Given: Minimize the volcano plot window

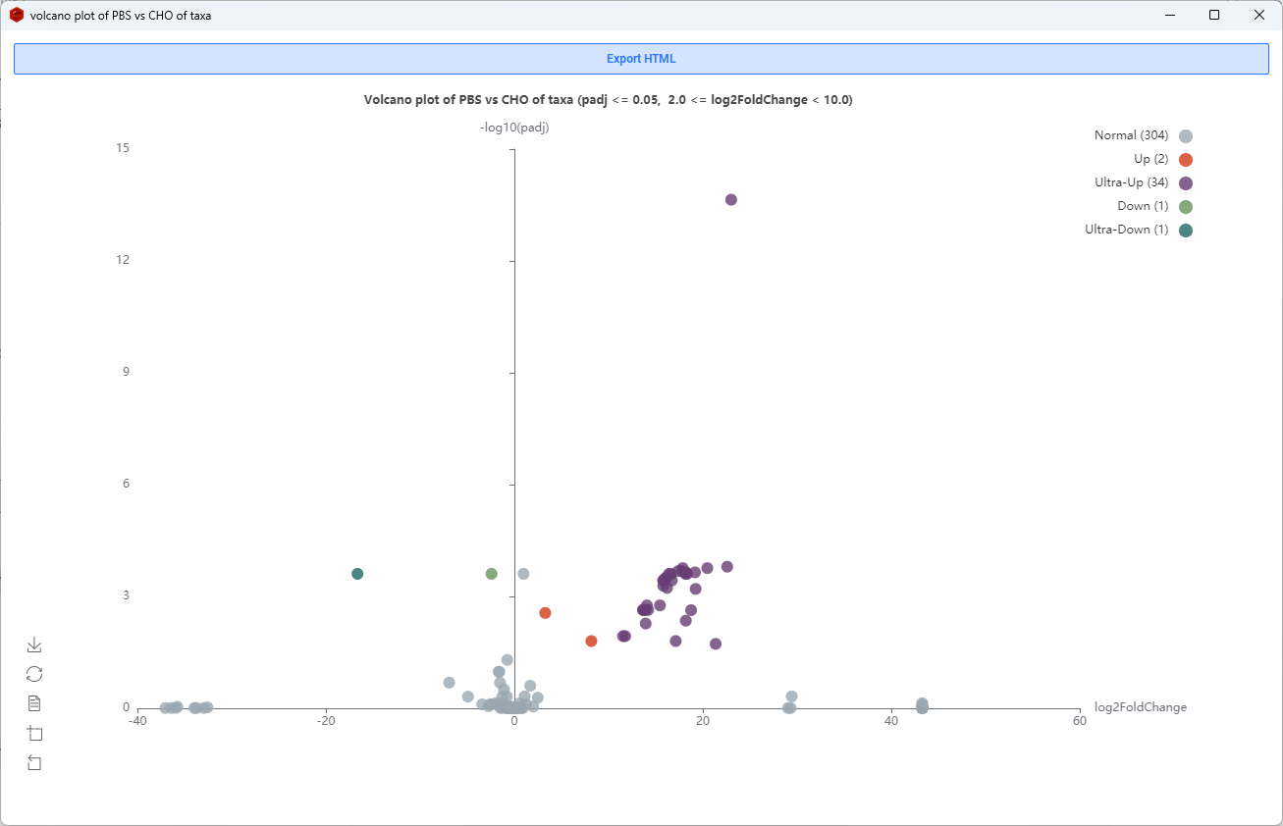Looking at the screenshot, I should click(x=1169, y=15).
